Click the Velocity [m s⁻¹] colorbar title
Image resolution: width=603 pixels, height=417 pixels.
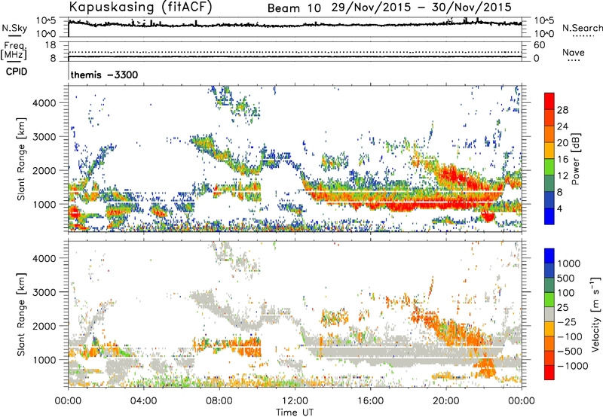595,314
